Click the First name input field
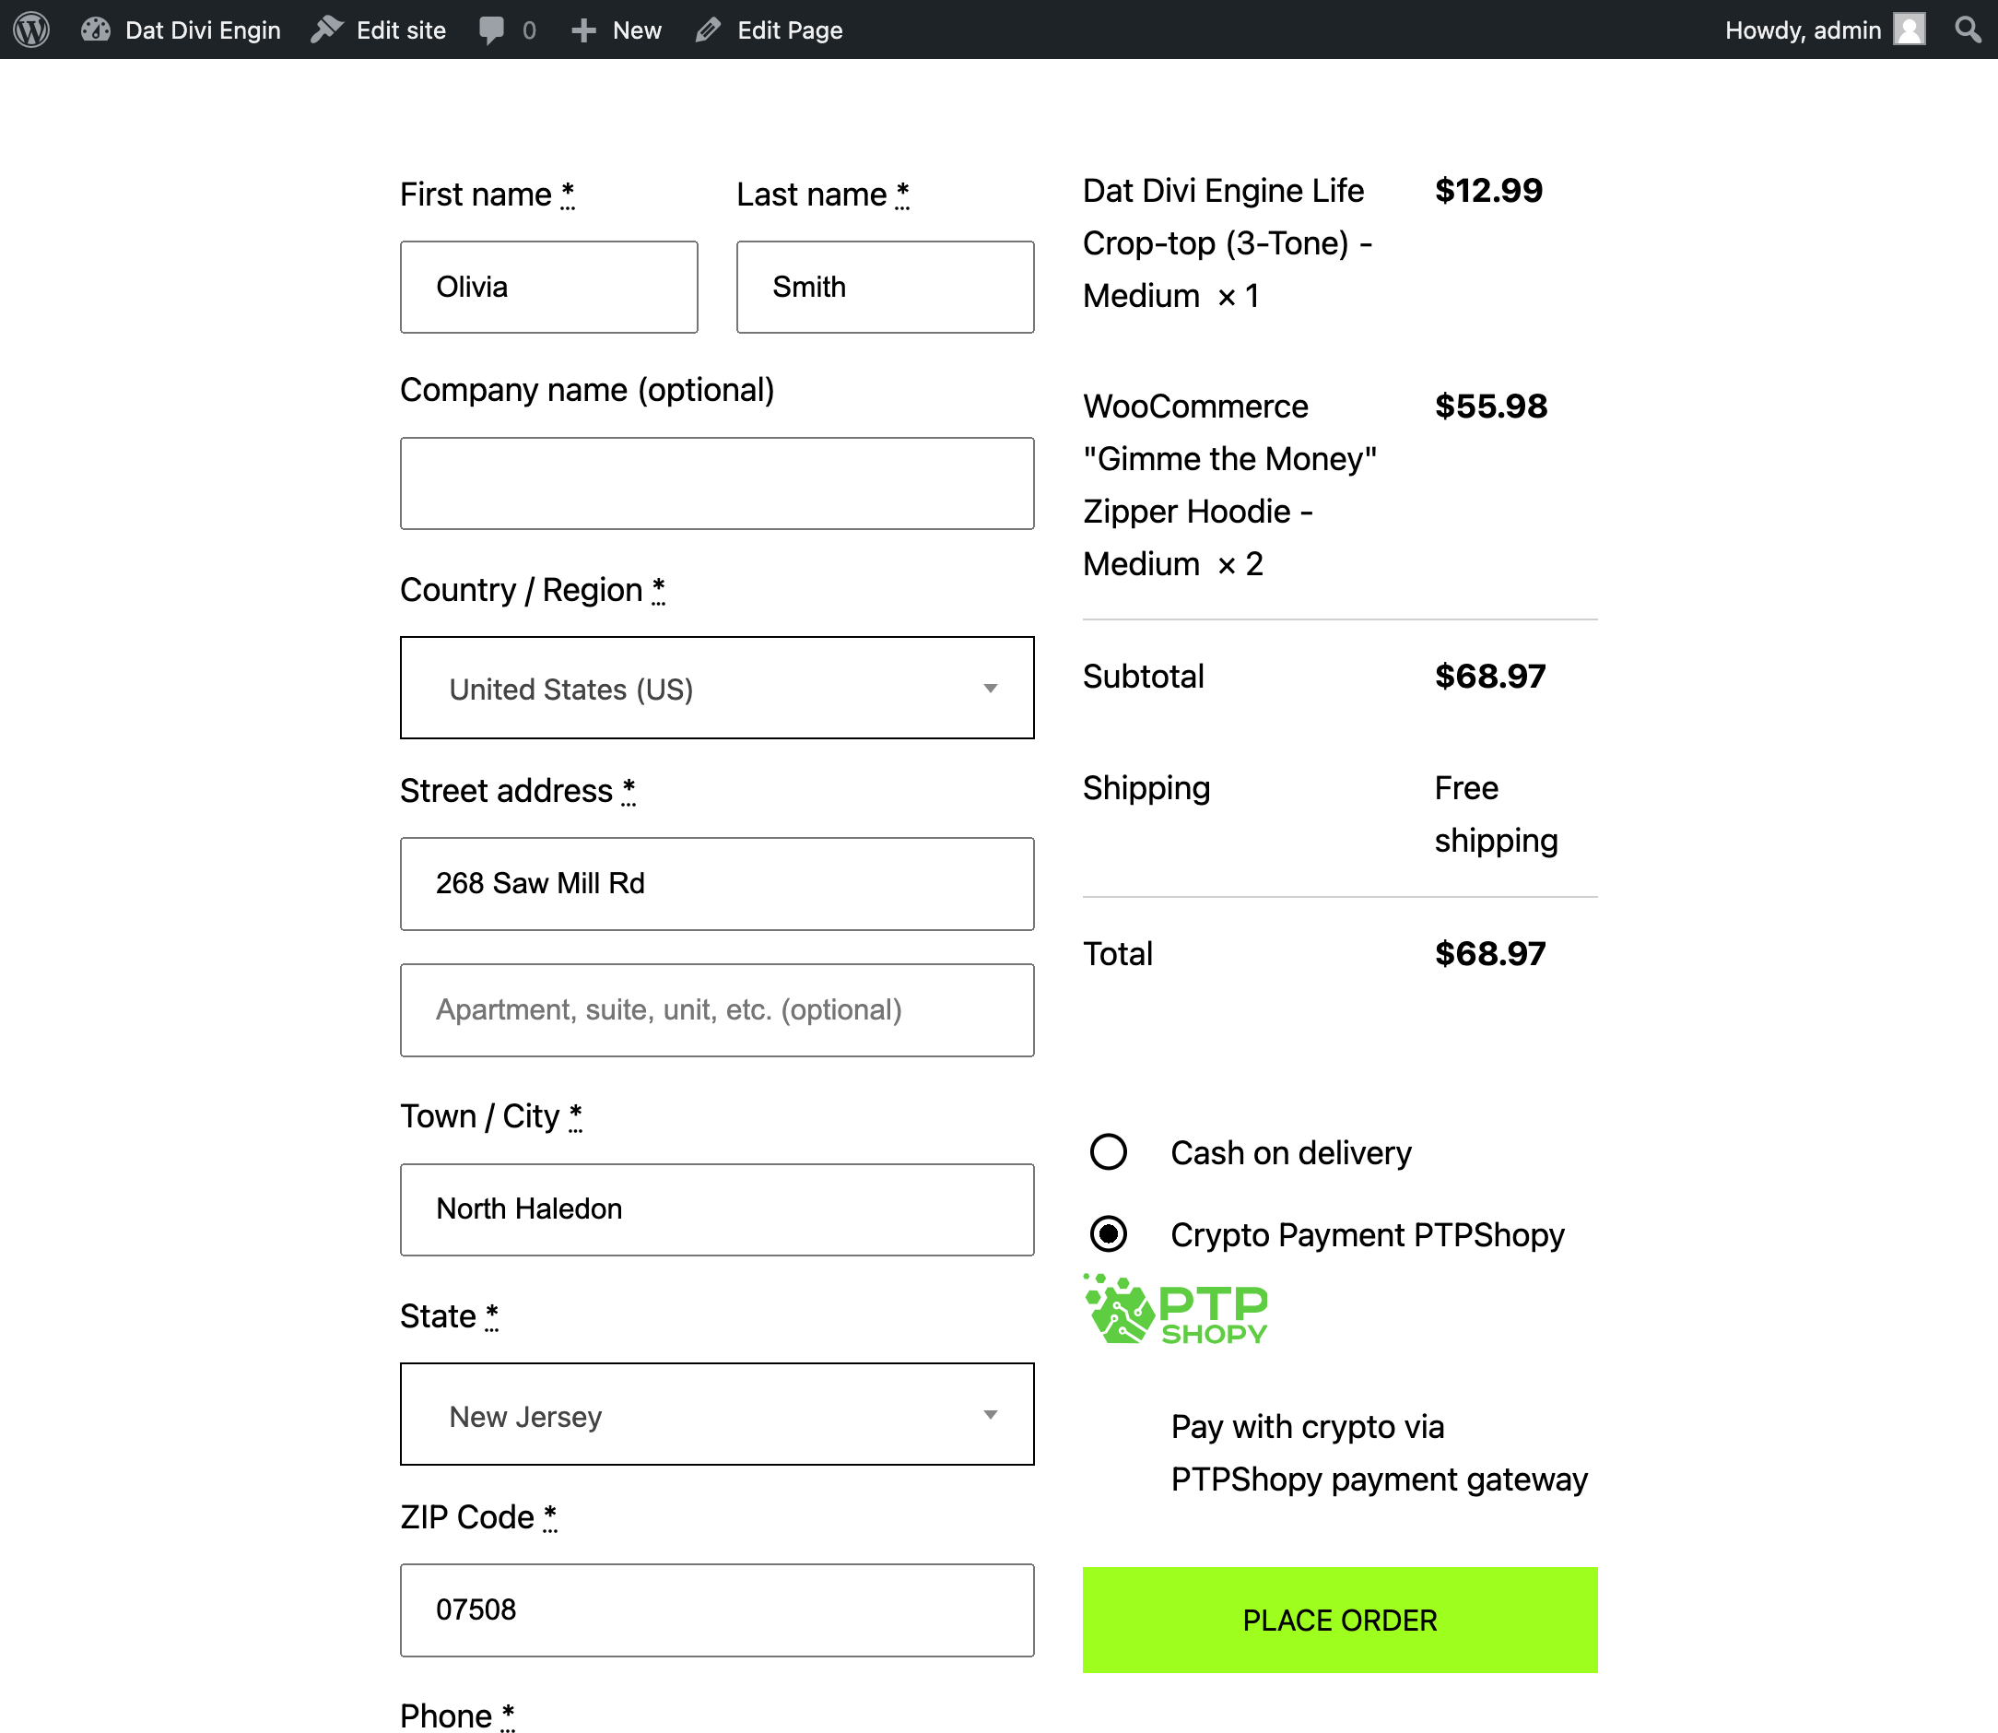 (548, 288)
